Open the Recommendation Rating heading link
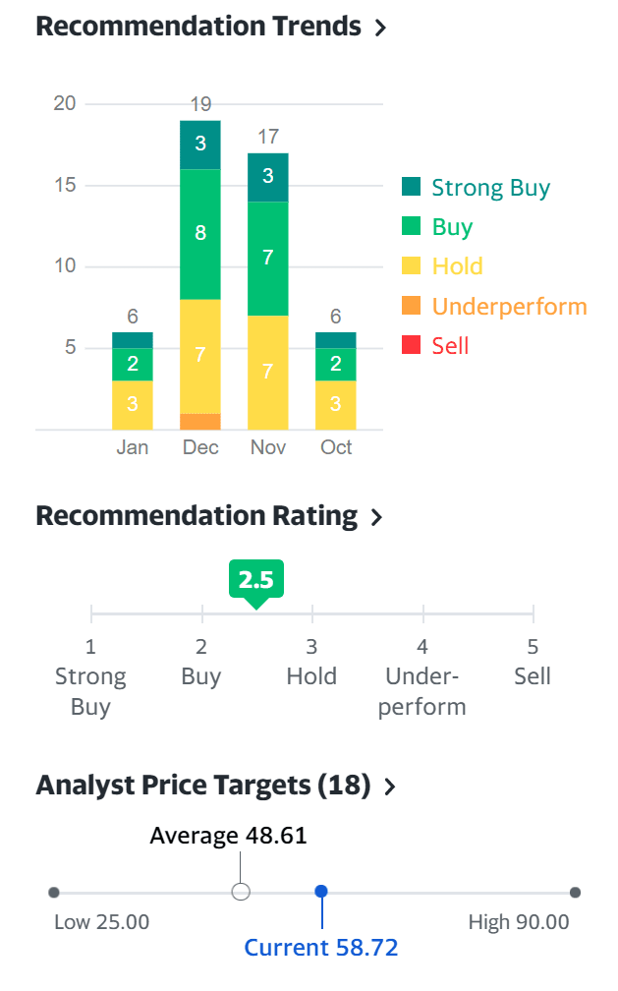Viewport: 618px width, 991px height. point(197,516)
